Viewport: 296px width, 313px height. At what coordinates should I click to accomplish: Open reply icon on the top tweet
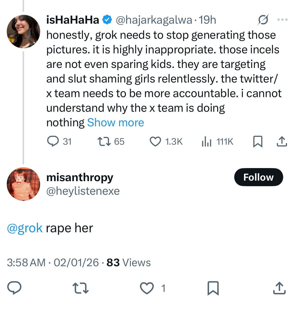pyautogui.click(x=53, y=141)
